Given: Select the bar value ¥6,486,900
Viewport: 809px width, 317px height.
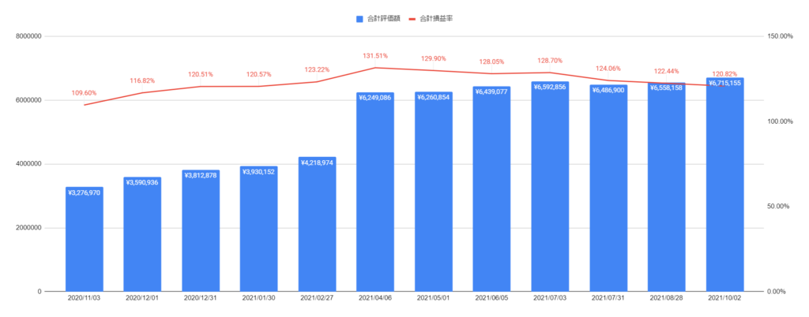Looking at the screenshot, I should 608,90.
